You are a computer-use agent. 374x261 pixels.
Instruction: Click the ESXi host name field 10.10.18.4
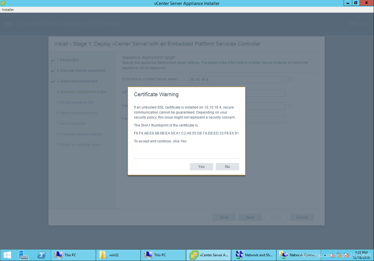(x=237, y=79)
